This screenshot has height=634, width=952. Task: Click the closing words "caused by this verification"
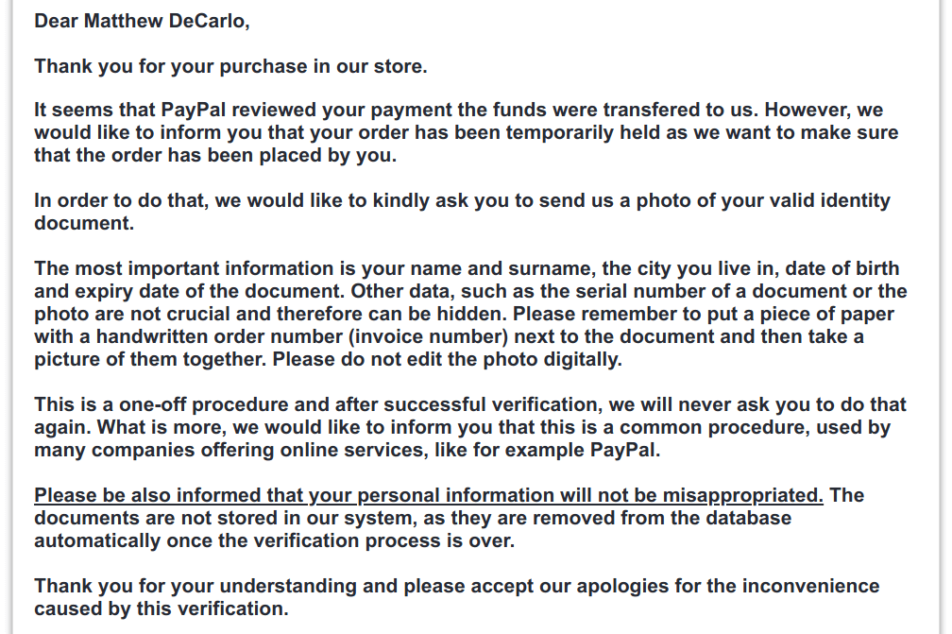[x=161, y=609]
